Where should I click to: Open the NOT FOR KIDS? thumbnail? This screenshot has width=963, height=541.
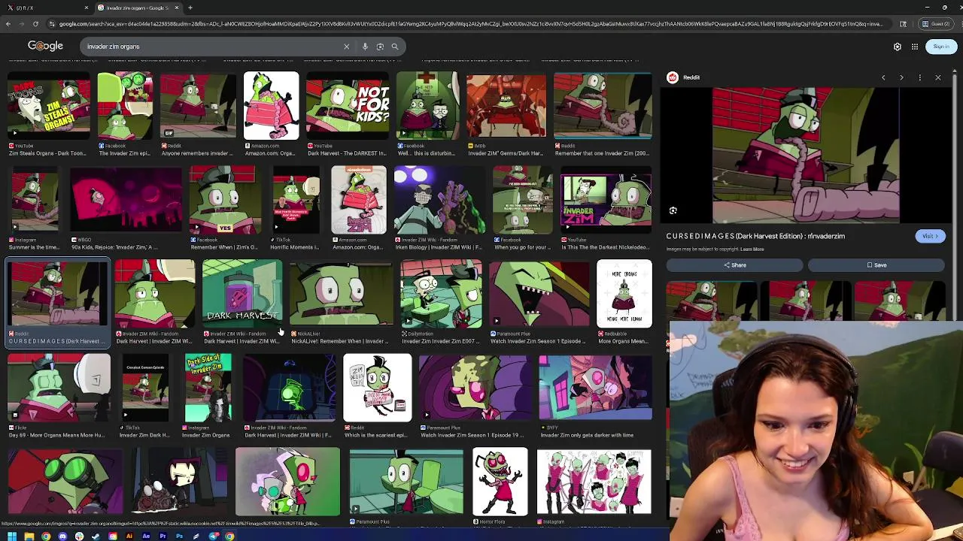click(348, 105)
